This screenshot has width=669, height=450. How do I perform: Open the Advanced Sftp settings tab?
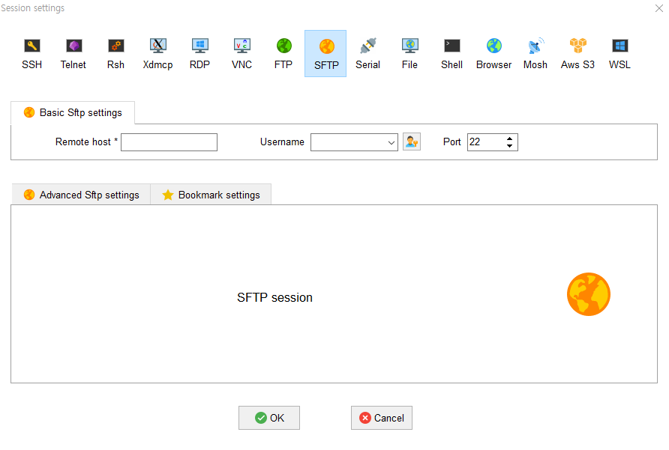pyautogui.click(x=81, y=195)
